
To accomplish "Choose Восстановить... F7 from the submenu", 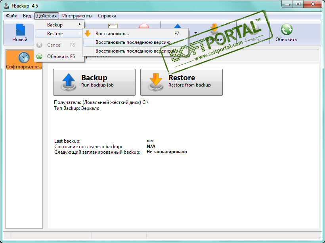I will click(x=136, y=34).
